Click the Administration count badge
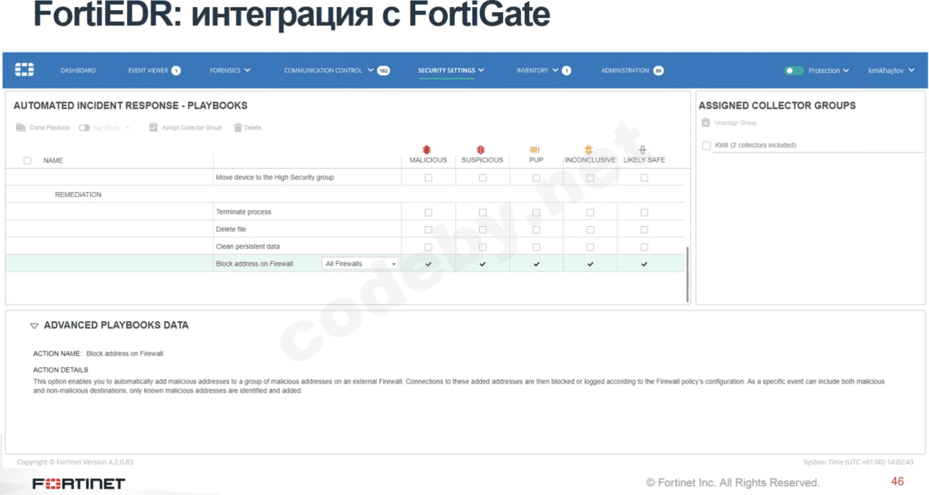929x495 pixels. (x=658, y=70)
